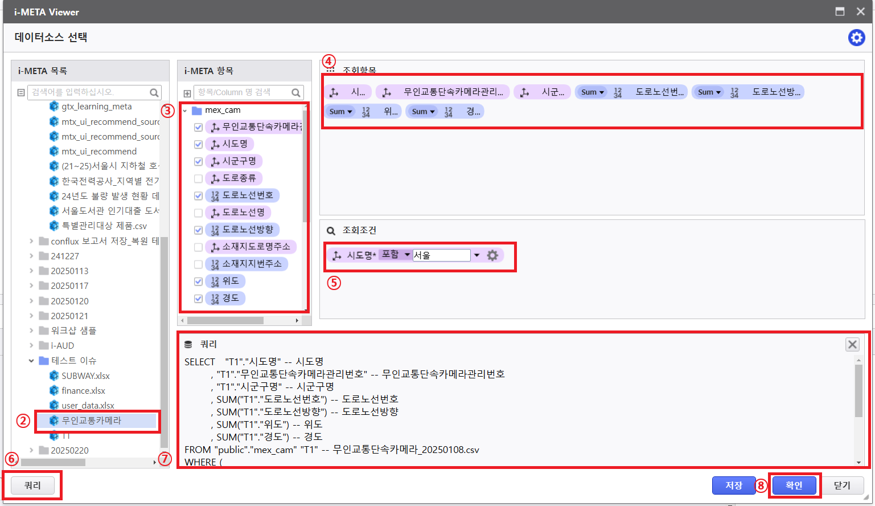The image size is (875, 506).
Task: Click the 확인 confirm button
Action: click(794, 485)
